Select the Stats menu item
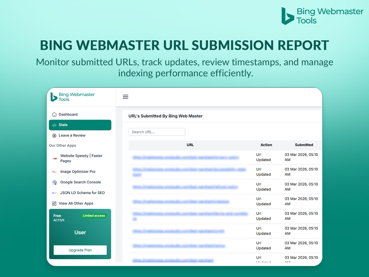 (x=80, y=125)
